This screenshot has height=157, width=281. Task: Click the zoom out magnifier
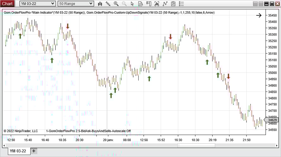(x=124, y=4)
